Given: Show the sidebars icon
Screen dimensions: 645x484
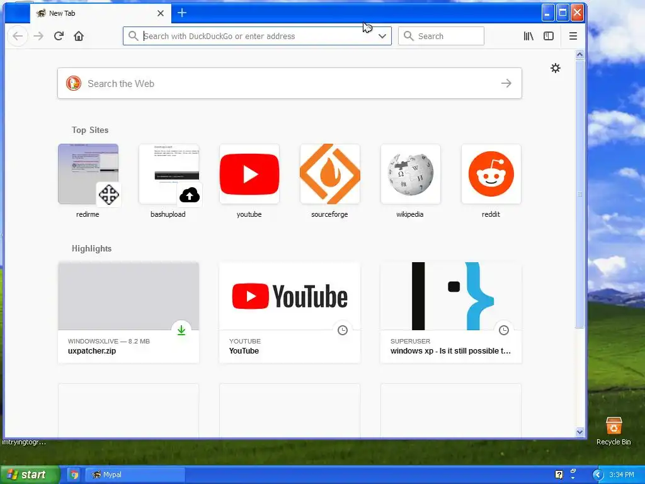Looking at the screenshot, I should point(549,36).
